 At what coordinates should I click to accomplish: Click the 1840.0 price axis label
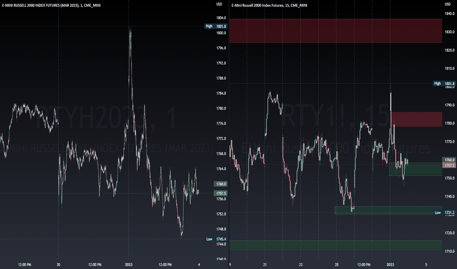click(450, 14)
